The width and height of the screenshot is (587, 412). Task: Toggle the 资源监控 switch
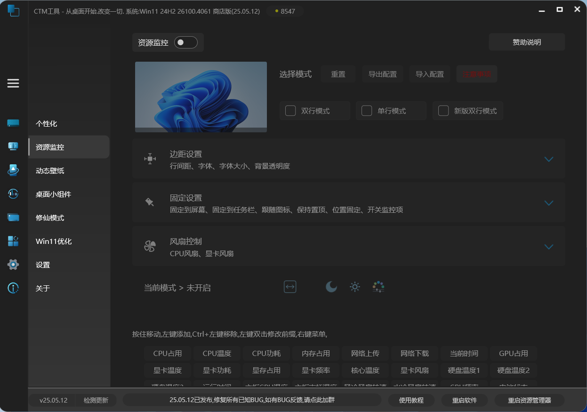point(186,42)
